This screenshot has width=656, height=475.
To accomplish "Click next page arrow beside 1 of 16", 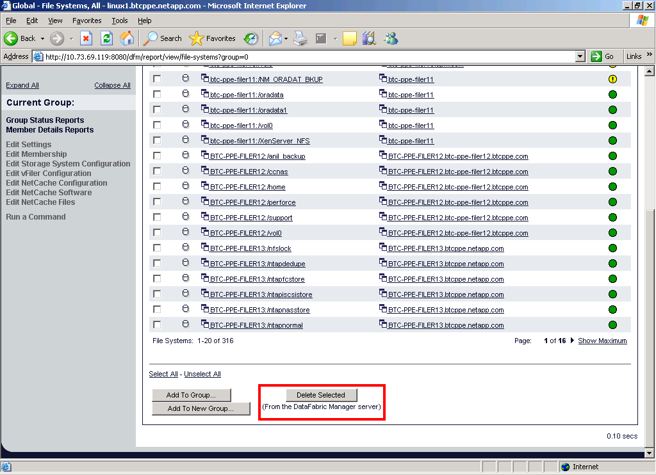I will [572, 341].
